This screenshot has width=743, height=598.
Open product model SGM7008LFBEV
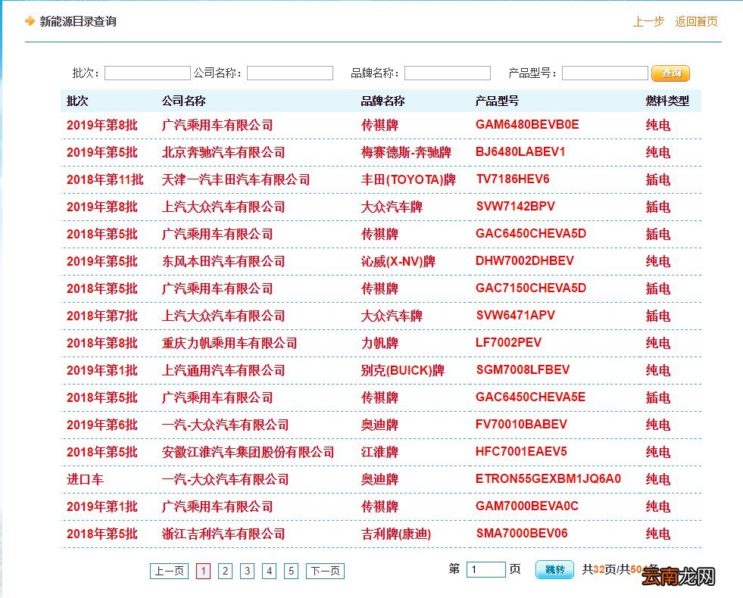523,370
